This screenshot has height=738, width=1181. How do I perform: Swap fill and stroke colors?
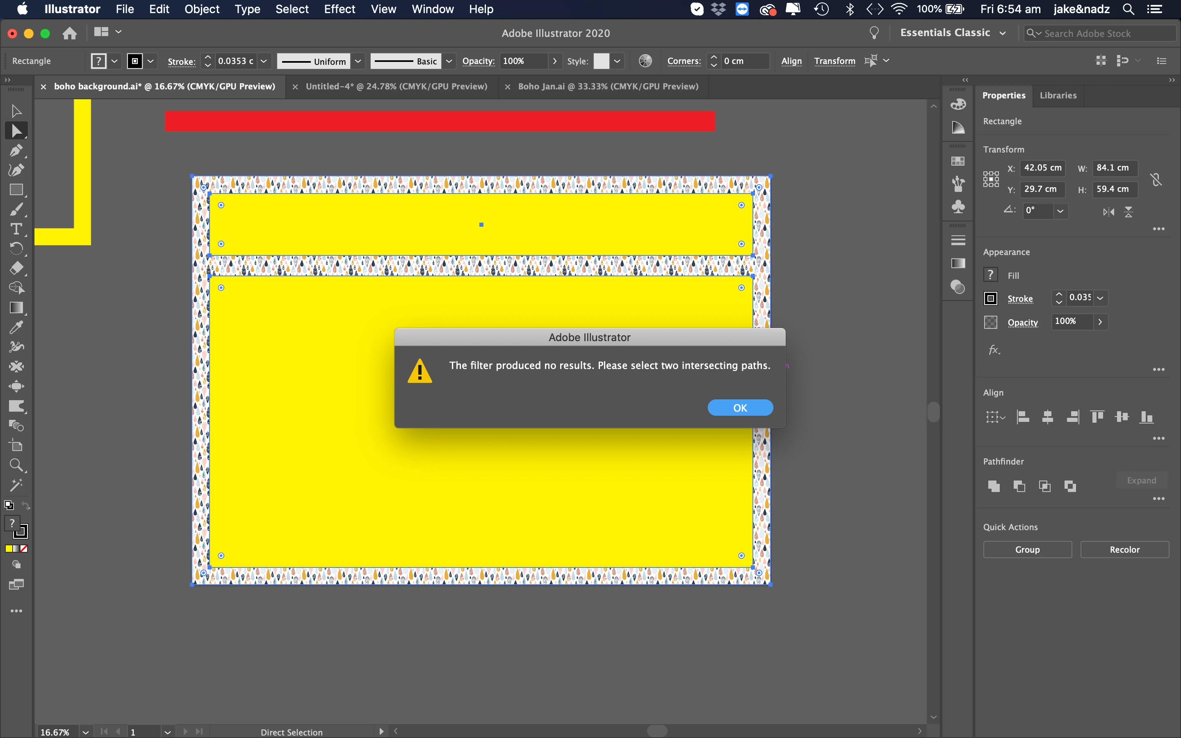click(25, 506)
